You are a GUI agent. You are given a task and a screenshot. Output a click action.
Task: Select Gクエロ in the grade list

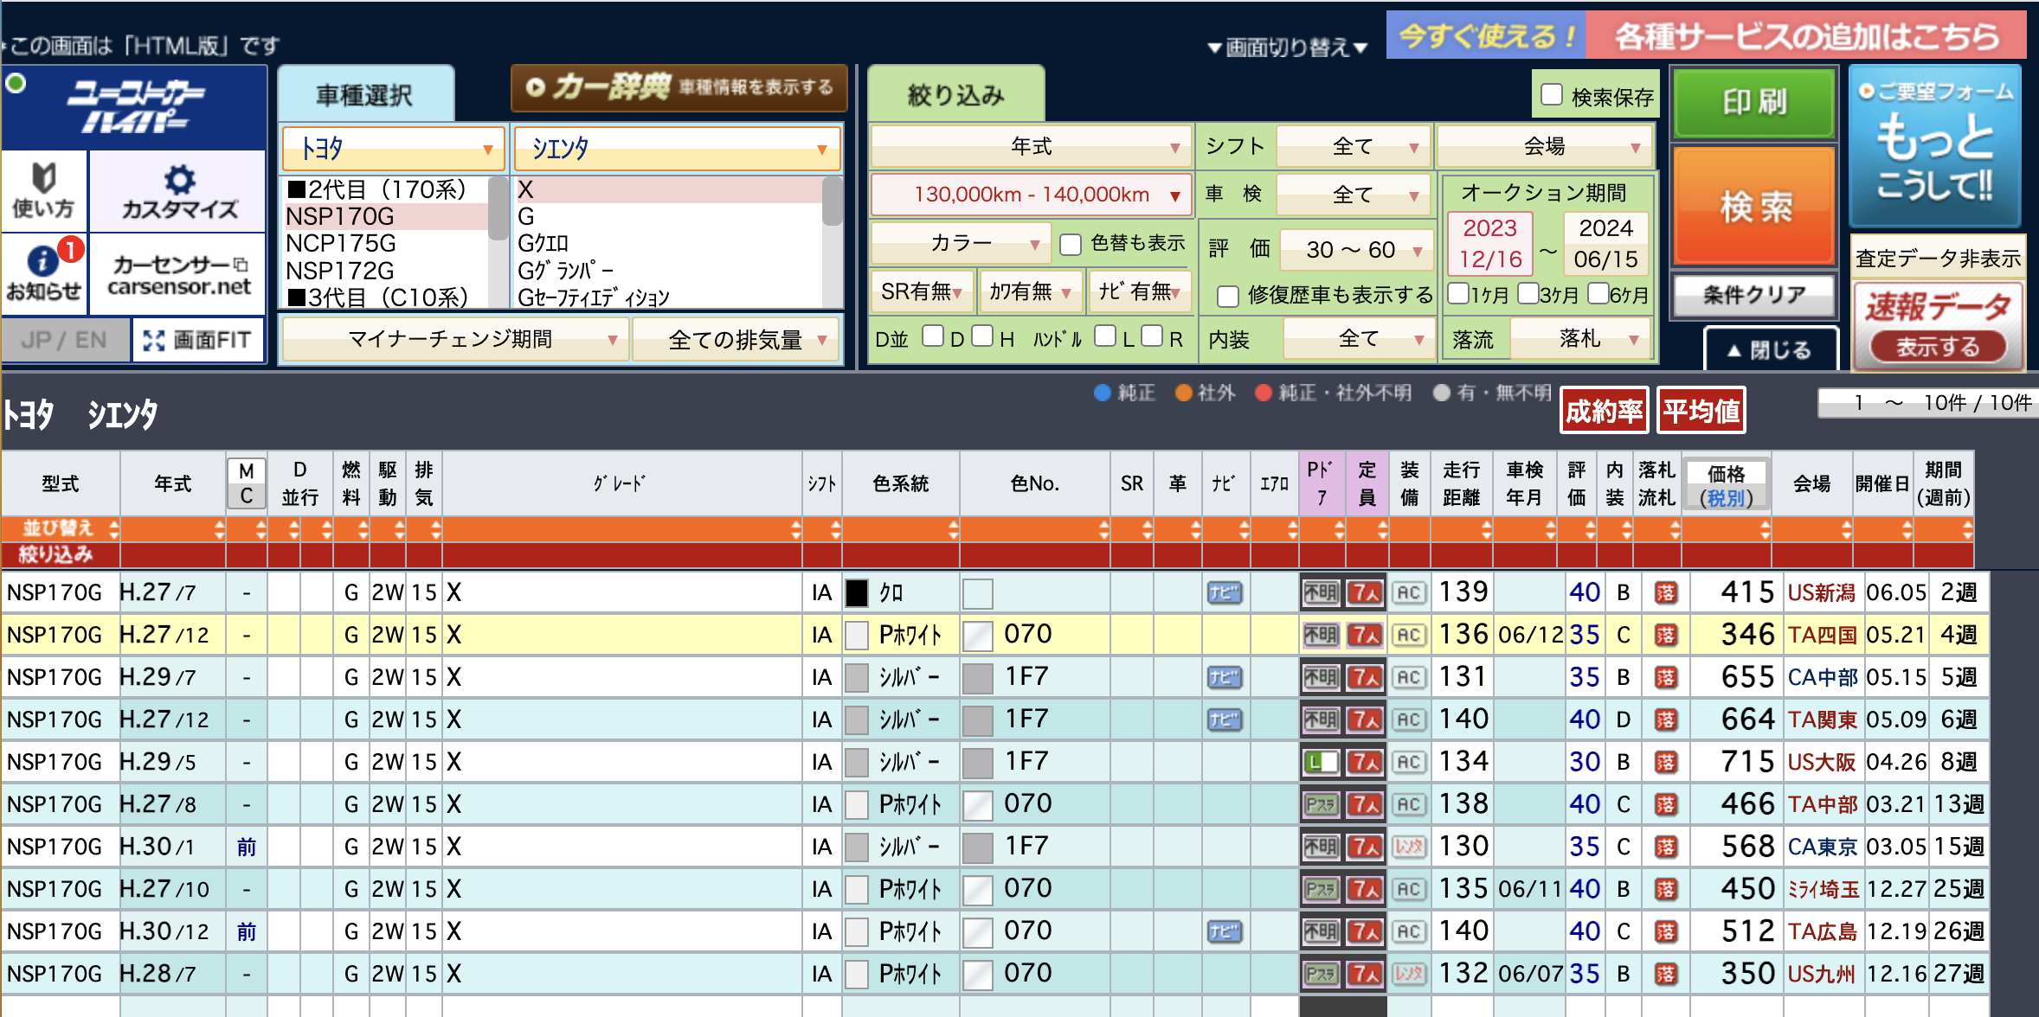pyautogui.click(x=668, y=244)
